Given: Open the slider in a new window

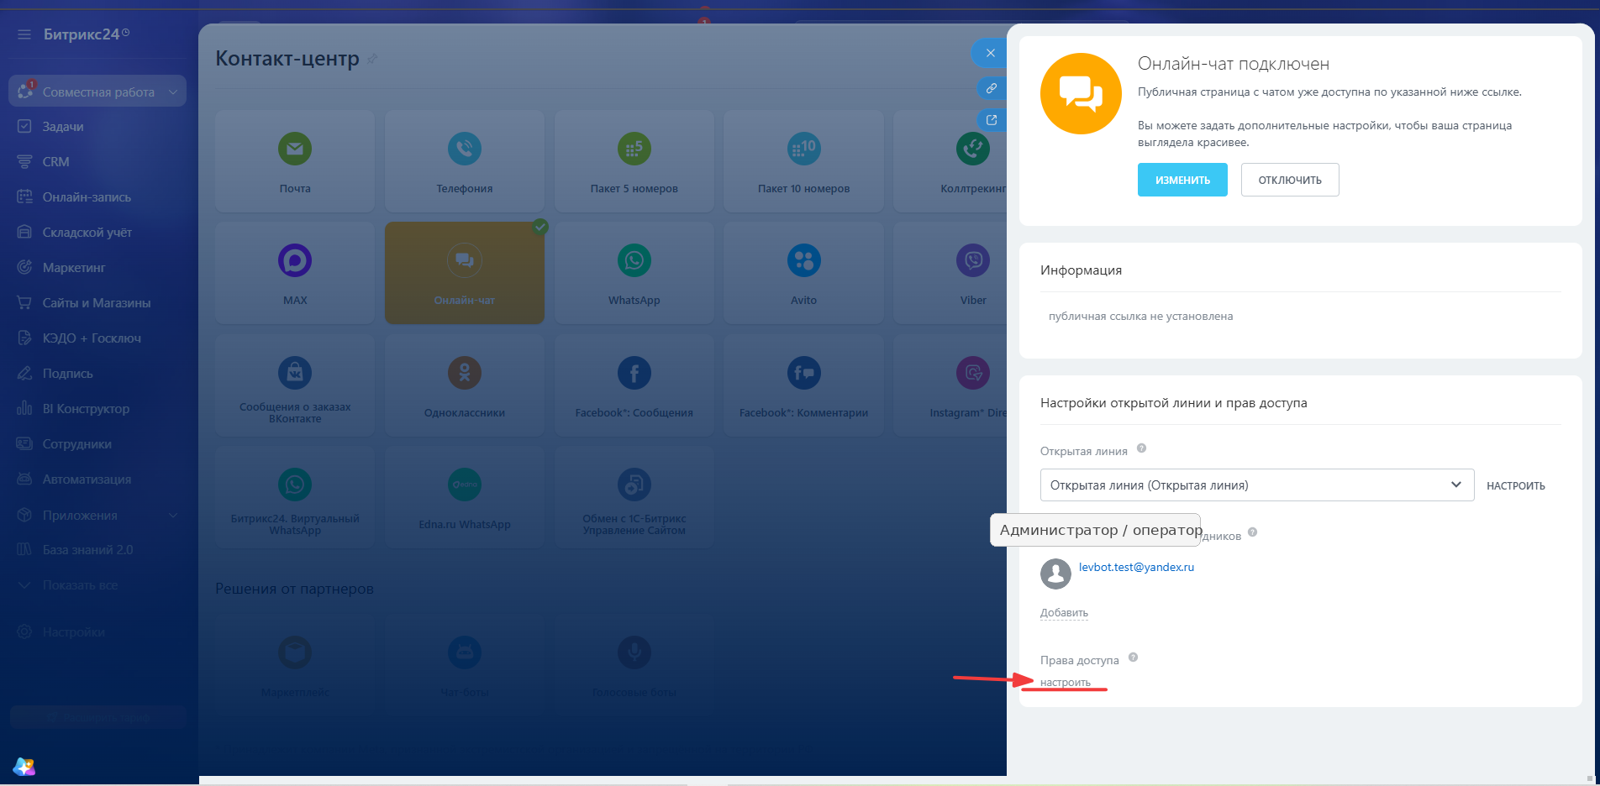Looking at the screenshot, I should (x=992, y=120).
